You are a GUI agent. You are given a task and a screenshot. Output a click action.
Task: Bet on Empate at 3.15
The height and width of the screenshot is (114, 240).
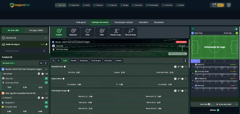[x=119, y=72]
